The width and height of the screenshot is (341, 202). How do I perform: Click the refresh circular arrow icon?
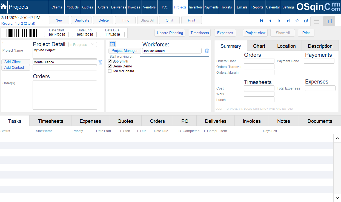297,21
